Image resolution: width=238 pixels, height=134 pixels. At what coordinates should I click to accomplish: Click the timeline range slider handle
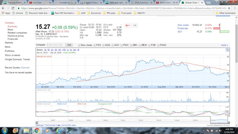coord(219,123)
